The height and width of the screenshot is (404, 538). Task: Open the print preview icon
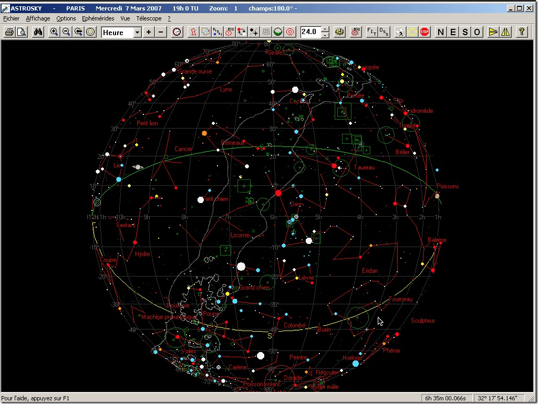(21, 32)
